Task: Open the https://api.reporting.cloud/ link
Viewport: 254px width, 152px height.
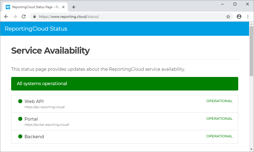Action: [45, 107]
